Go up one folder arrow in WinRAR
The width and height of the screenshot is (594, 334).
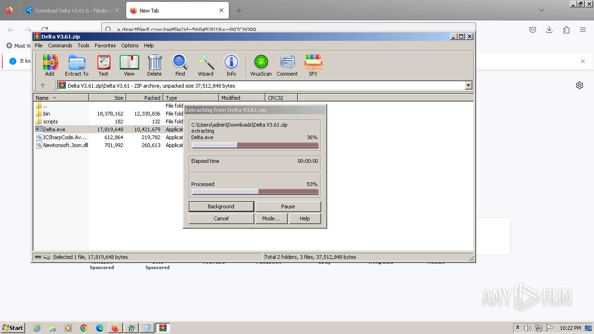click(x=43, y=85)
